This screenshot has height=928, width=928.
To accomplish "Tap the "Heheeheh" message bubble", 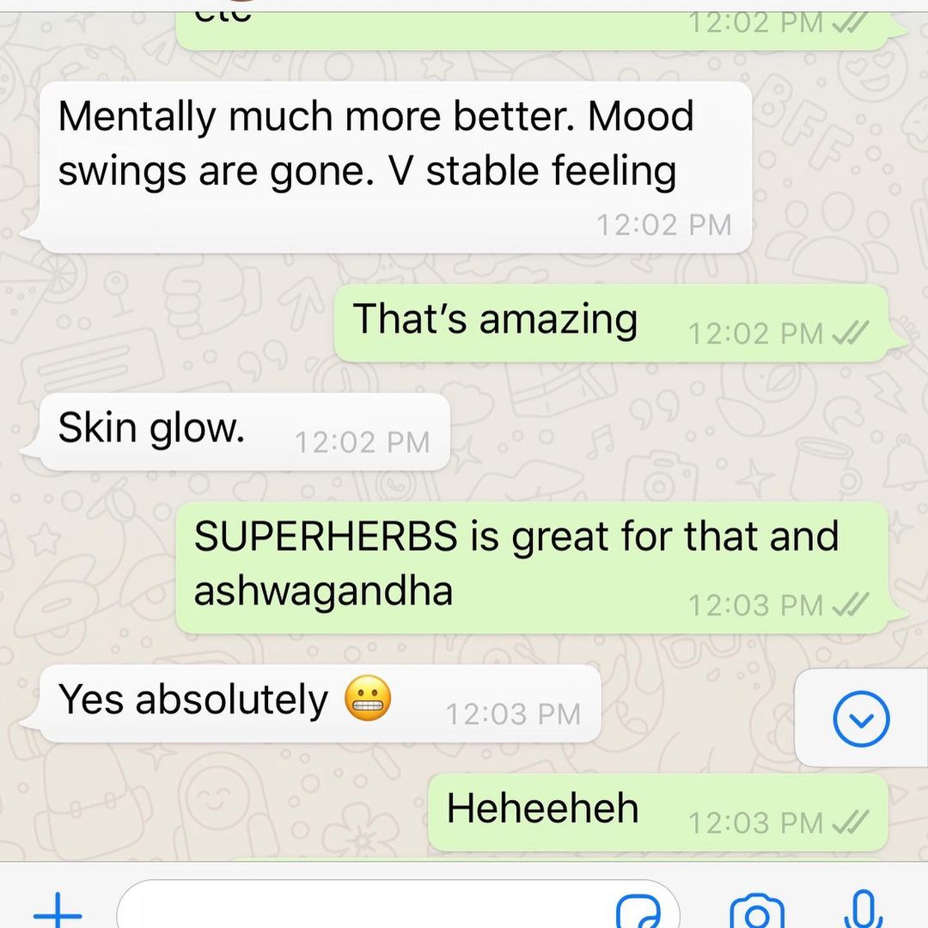I will [657, 812].
